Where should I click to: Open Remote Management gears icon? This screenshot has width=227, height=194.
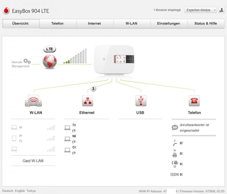(x=27, y=61)
